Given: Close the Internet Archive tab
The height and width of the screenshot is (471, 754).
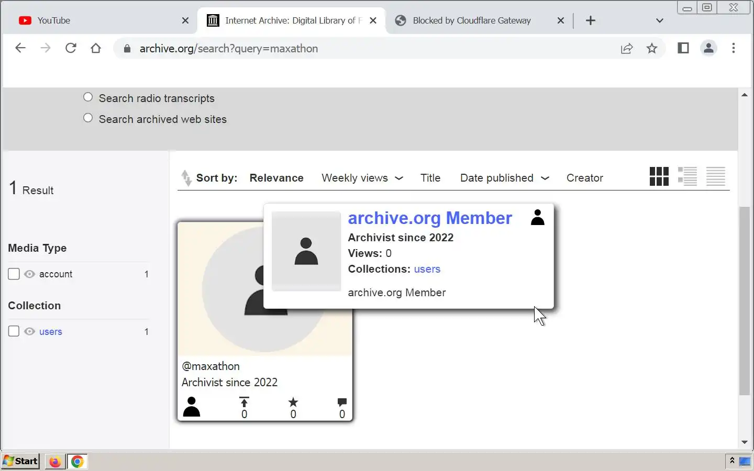Looking at the screenshot, I should (x=373, y=20).
